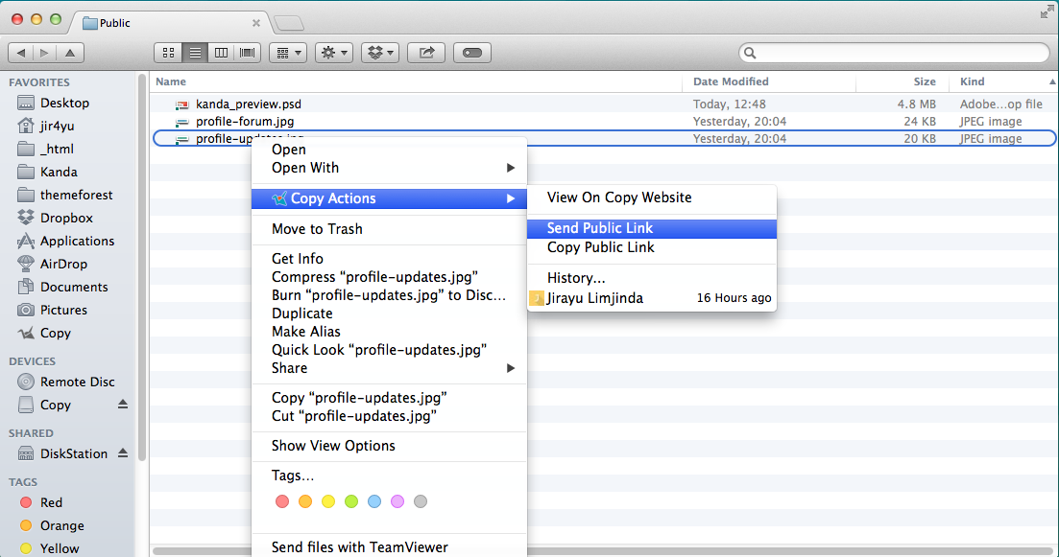Show items tagged Red from sidebar
Viewport: 1059px width, 557px height.
tap(51, 502)
